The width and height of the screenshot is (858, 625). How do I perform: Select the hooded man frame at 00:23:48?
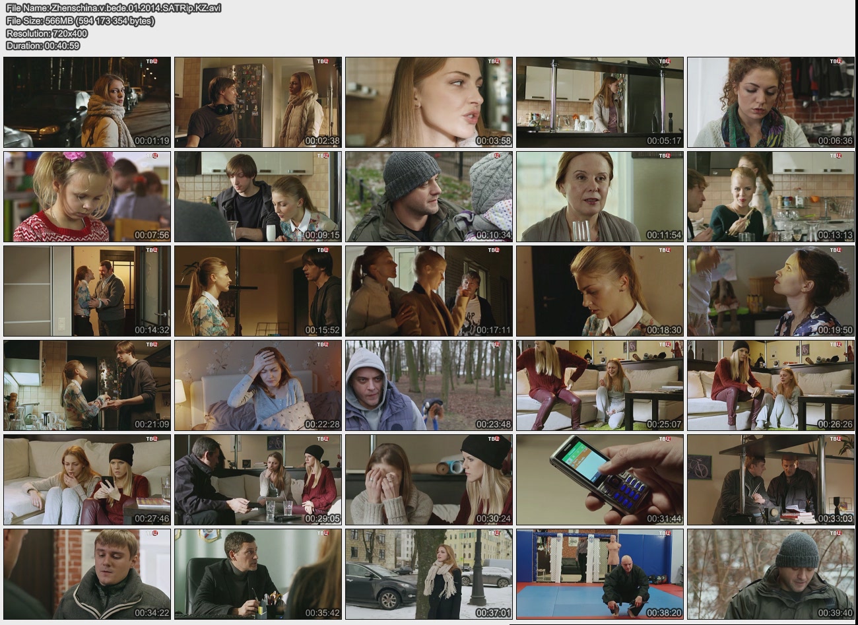coord(429,385)
